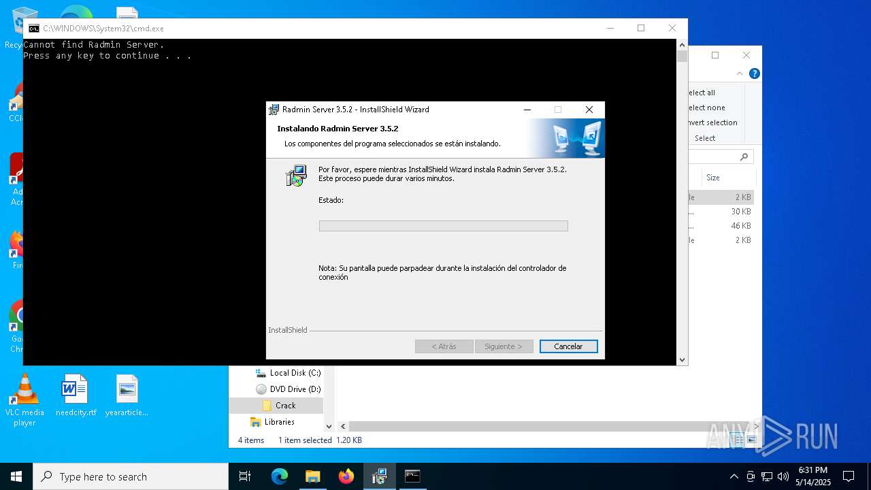Switch to the cmd taskbar icon
Viewport: 871px width, 490px height.
point(412,476)
